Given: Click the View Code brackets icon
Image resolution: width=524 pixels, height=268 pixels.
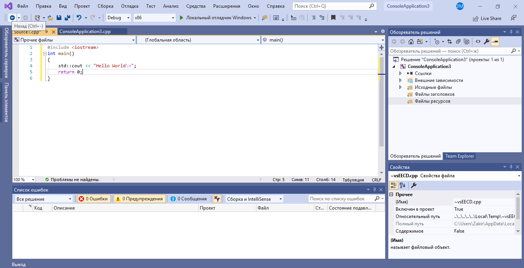Looking at the screenshot, I should tap(478, 42).
